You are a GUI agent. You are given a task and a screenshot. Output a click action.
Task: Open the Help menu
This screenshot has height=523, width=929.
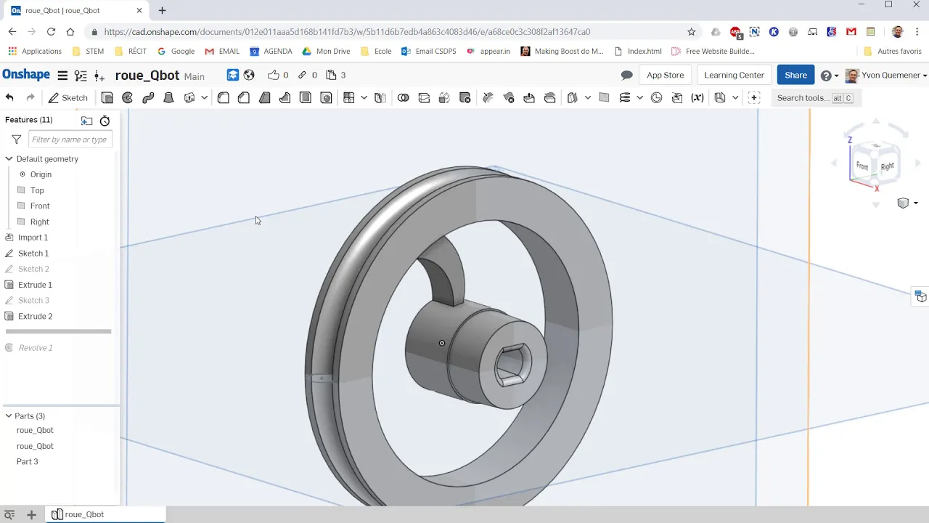(829, 76)
